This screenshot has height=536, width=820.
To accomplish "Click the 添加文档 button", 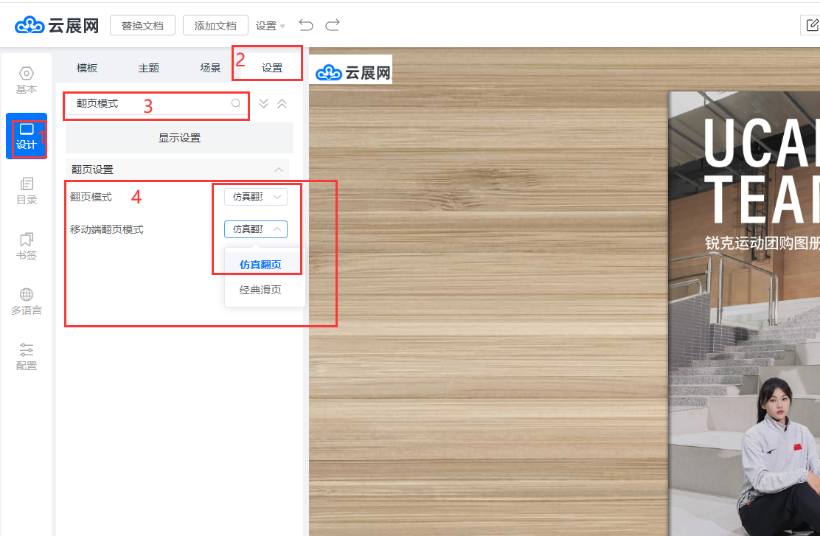I will click(215, 26).
